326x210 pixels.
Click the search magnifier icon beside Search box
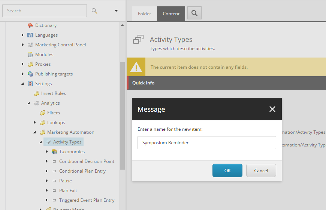tap(94, 11)
